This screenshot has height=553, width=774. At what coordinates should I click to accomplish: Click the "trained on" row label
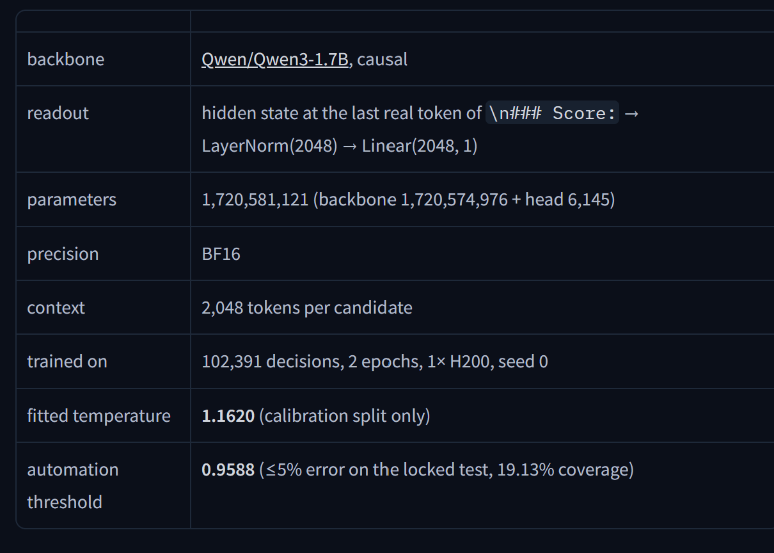point(67,362)
